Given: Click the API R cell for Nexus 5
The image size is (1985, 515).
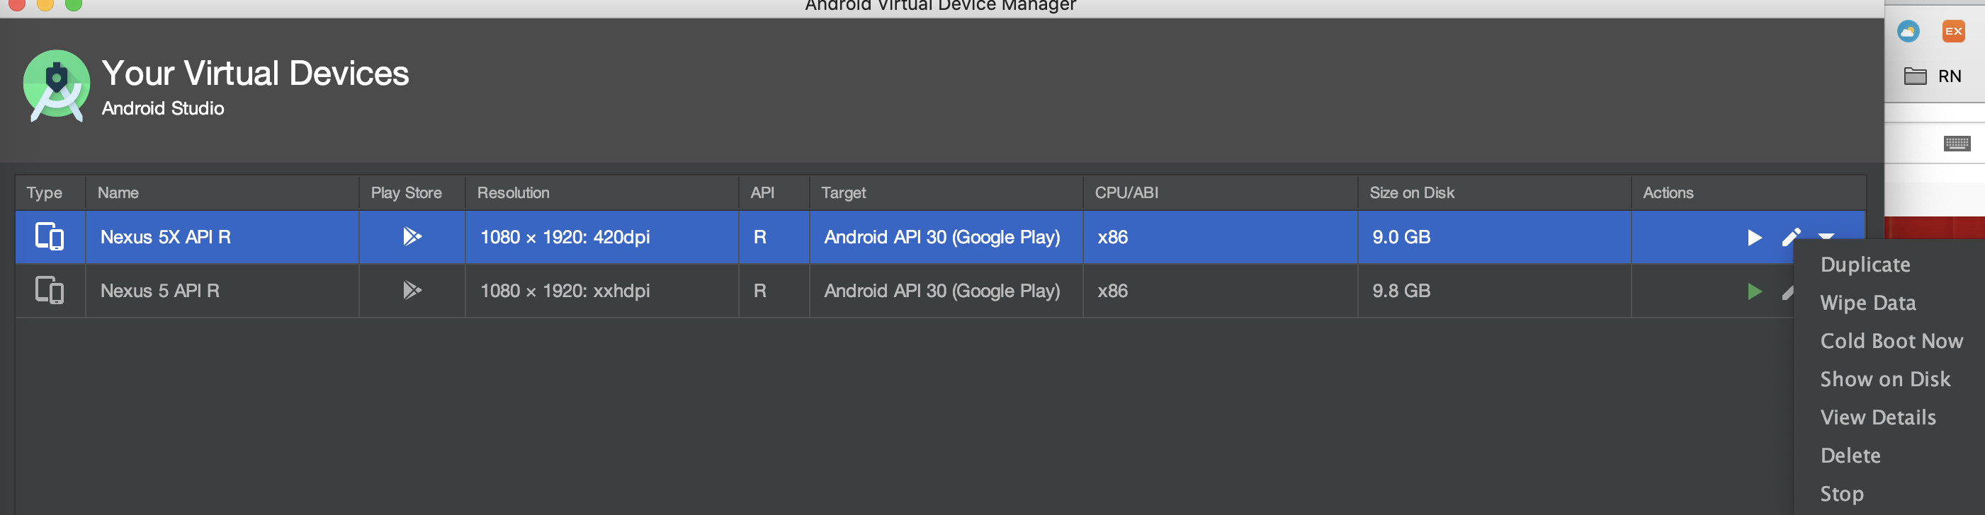Looking at the screenshot, I should click(774, 291).
